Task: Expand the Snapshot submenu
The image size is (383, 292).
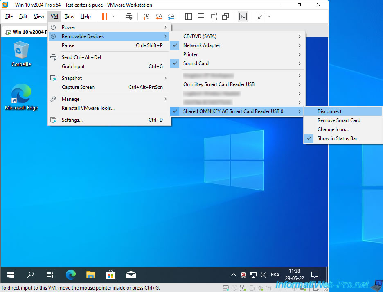Action: click(110, 78)
